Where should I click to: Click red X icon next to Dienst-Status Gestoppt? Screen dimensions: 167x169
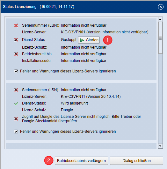click(x=16, y=40)
